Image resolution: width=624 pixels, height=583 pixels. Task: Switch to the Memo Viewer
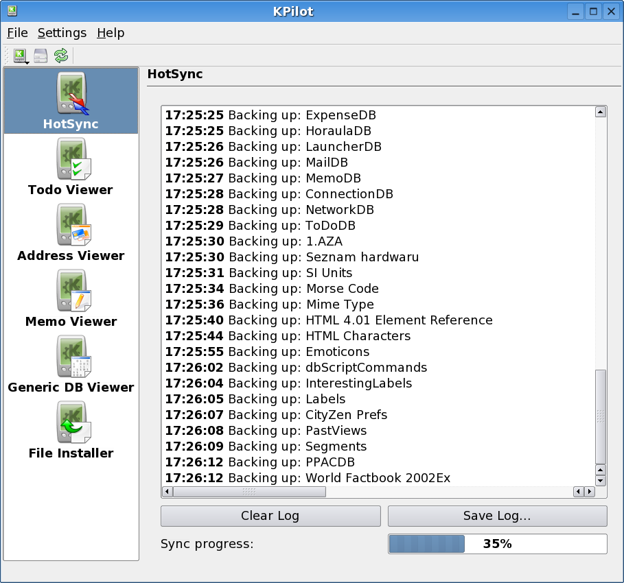[x=71, y=298]
